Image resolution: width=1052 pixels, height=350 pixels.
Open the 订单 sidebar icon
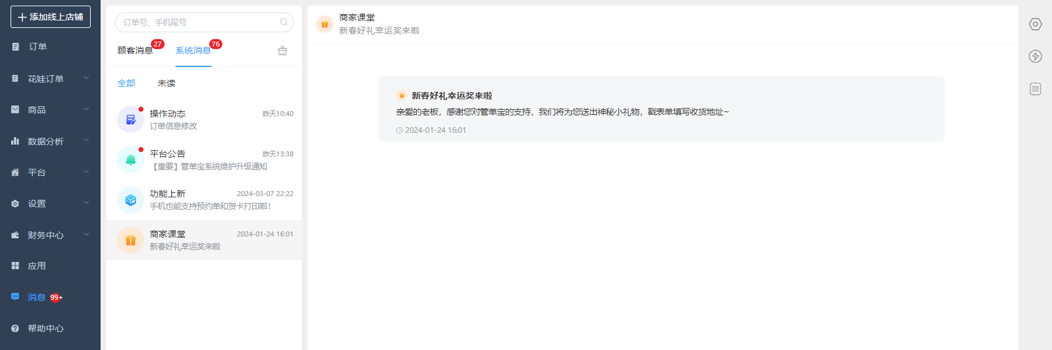(16, 47)
